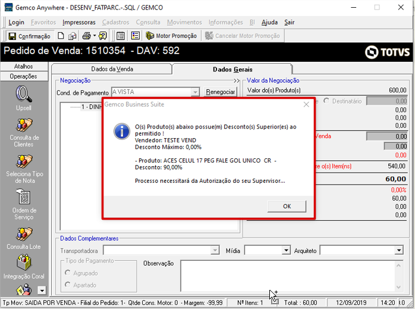
Task: Click the red 0,00% percentage value
Action: coord(398,190)
